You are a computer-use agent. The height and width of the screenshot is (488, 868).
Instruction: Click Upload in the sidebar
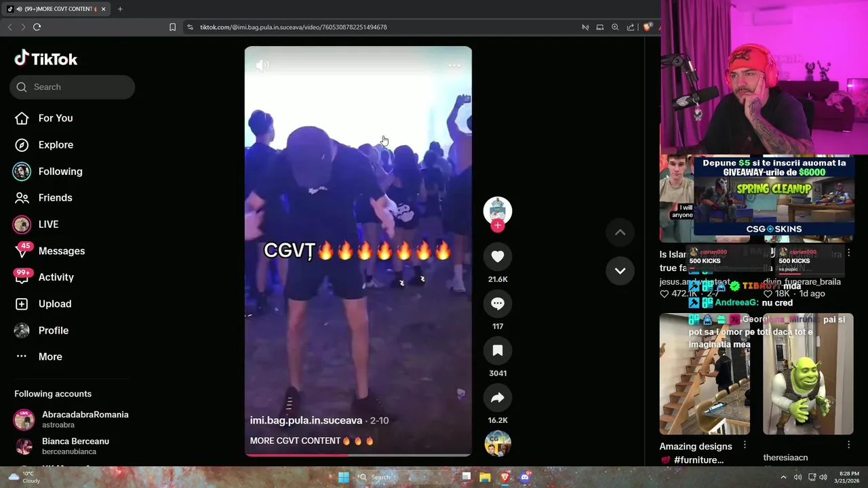pyautogui.click(x=43, y=304)
